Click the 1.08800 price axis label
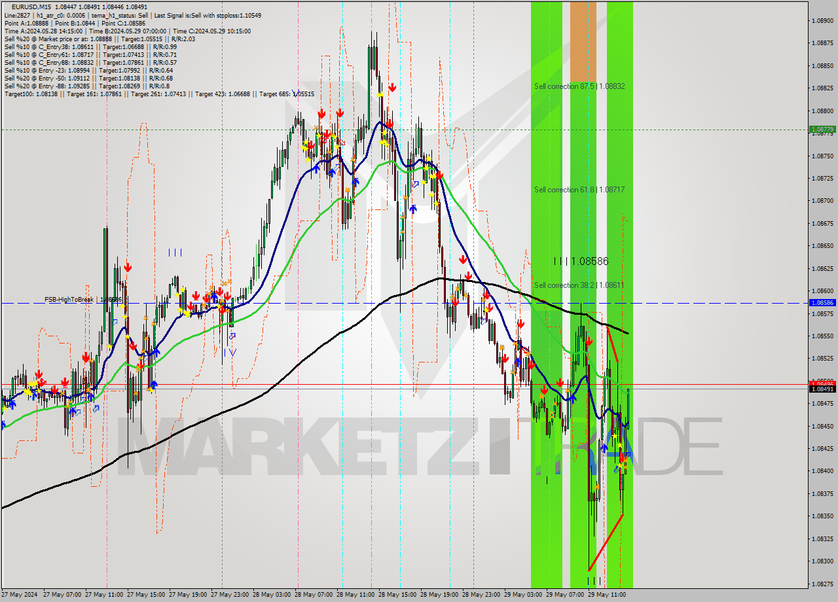This screenshot has width=838, height=602. 822,111
